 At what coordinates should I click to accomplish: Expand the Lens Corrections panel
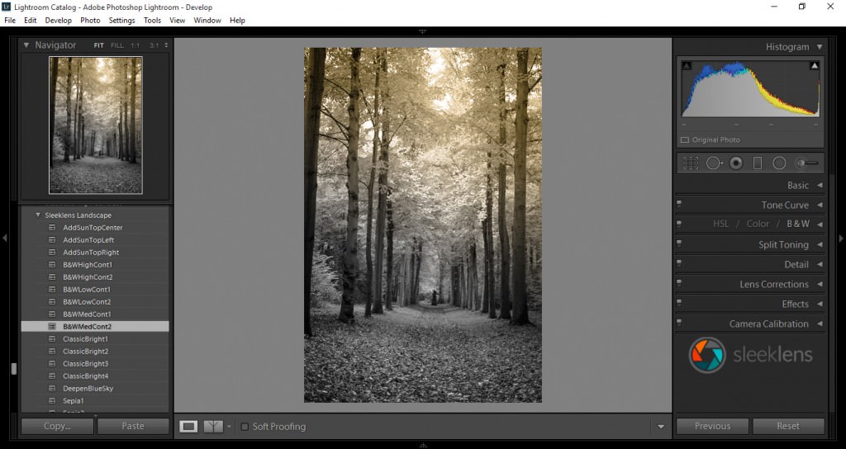click(820, 284)
